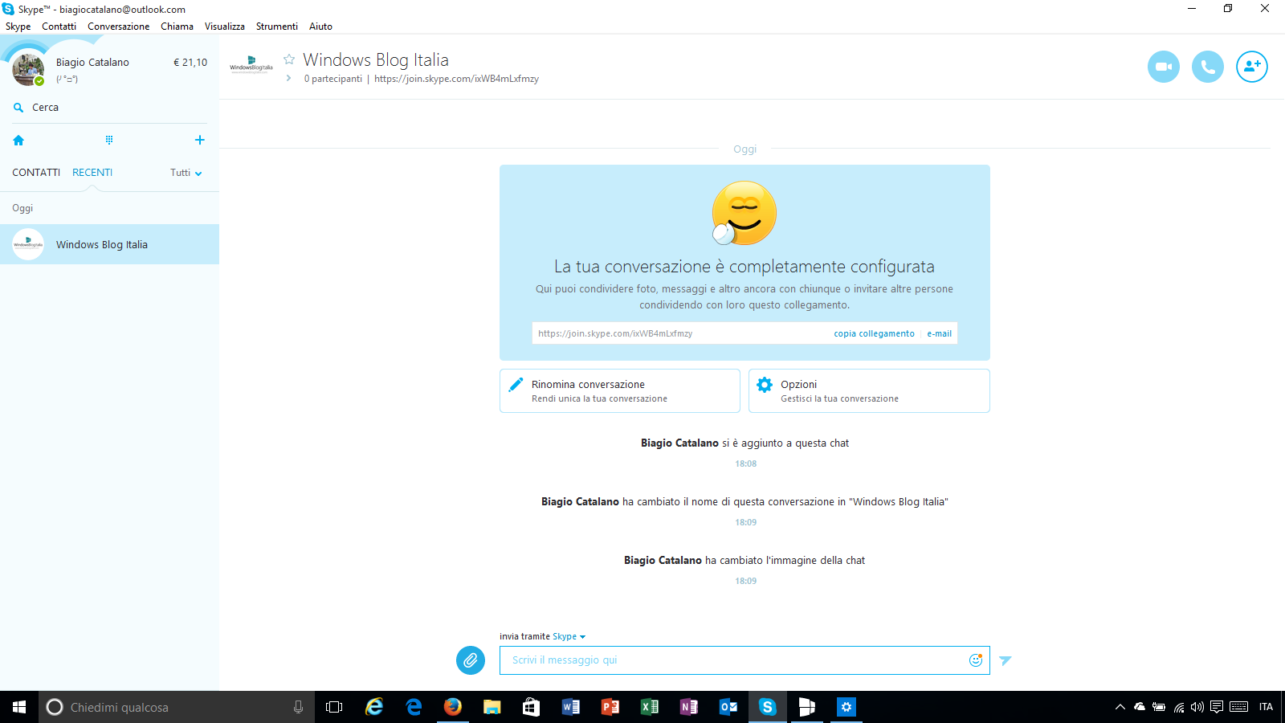The width and height of the screenshot is (1285, 723).
Task: Click Cortana search box Chiedimi qualcosa
Action: [x=177, y=707]
